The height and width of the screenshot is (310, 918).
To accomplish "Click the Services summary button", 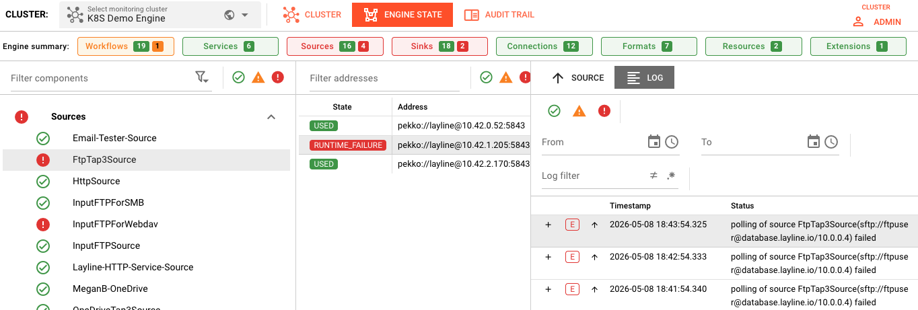I will point(230,46).
